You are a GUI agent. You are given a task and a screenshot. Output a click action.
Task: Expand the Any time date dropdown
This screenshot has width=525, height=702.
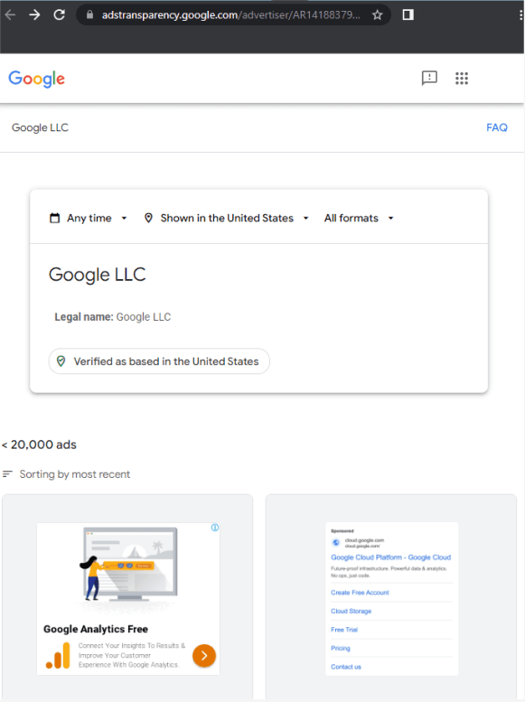pos(89,218)
